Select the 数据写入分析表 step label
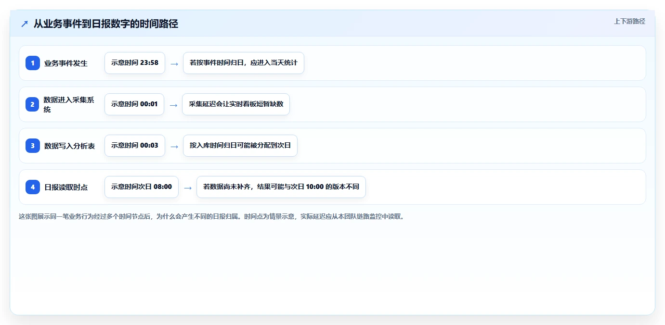 [x=69, y=146]
